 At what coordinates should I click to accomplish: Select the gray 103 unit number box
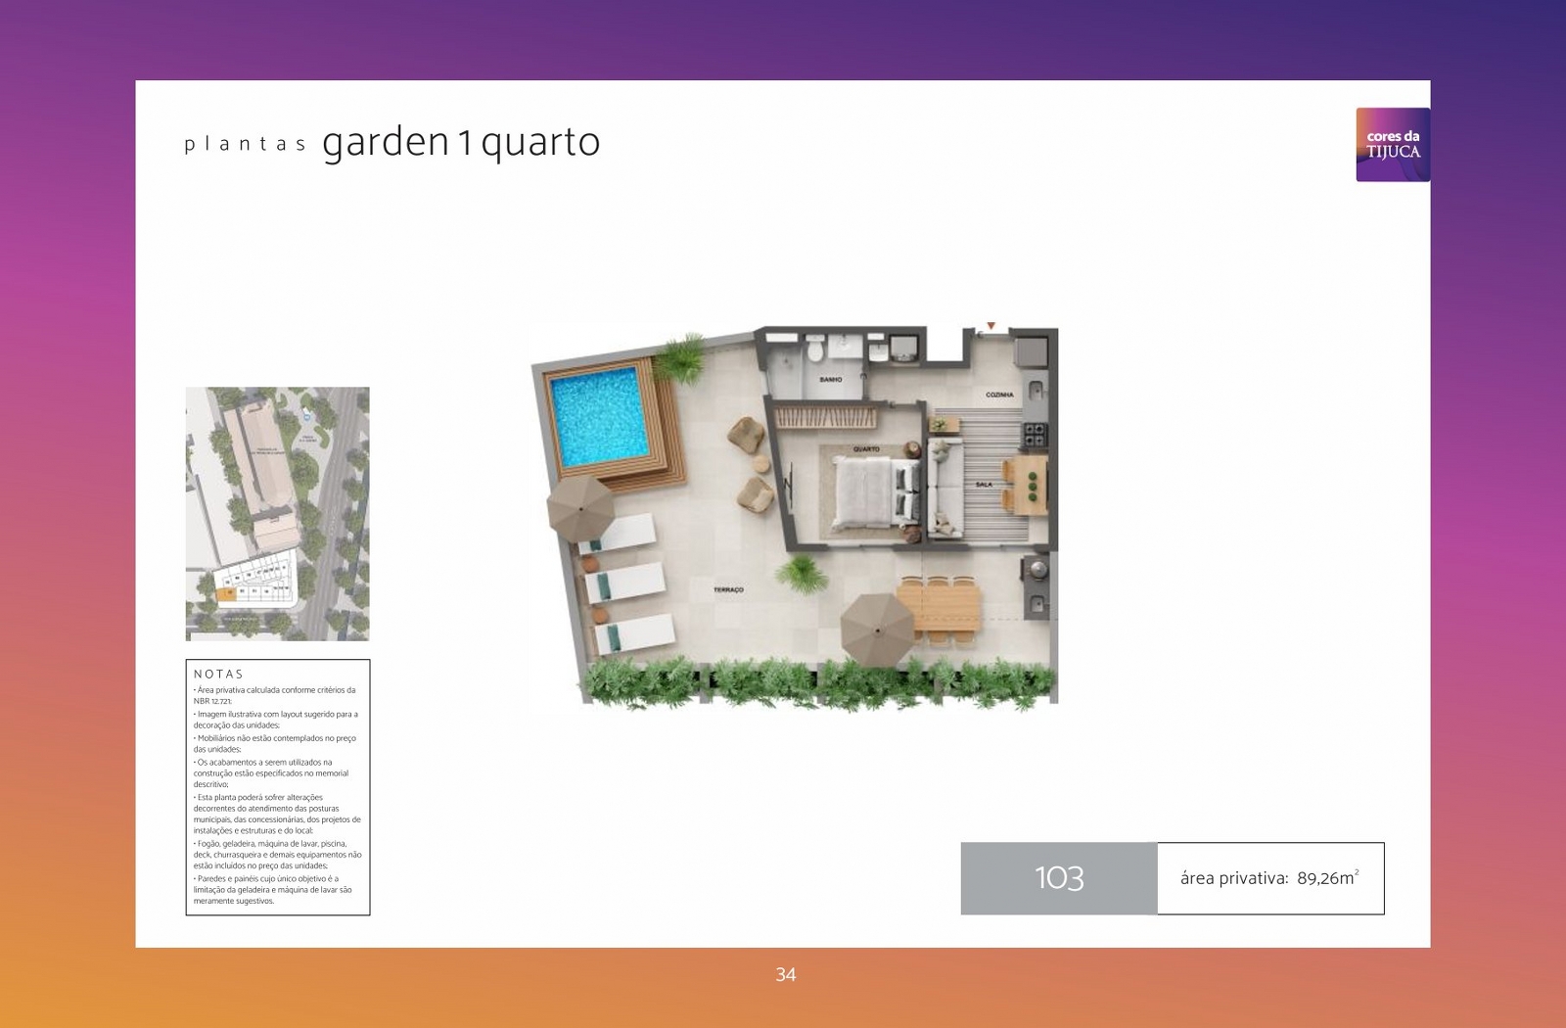click(x=1059, y=878)
